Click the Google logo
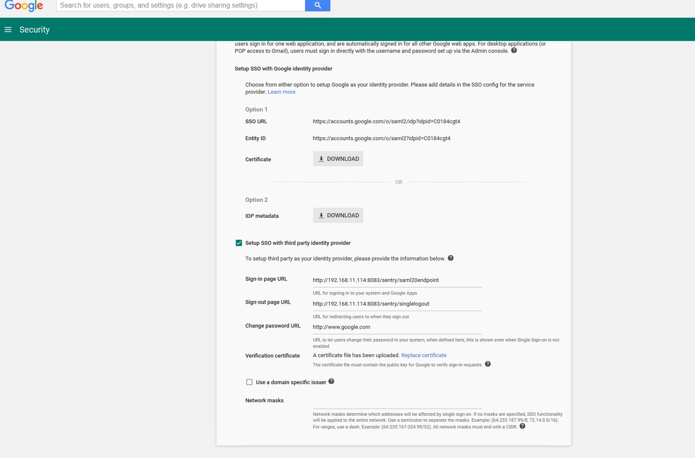 click(24, 6)
